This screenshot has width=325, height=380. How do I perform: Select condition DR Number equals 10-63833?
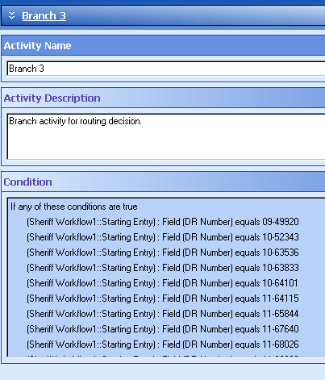163,268
